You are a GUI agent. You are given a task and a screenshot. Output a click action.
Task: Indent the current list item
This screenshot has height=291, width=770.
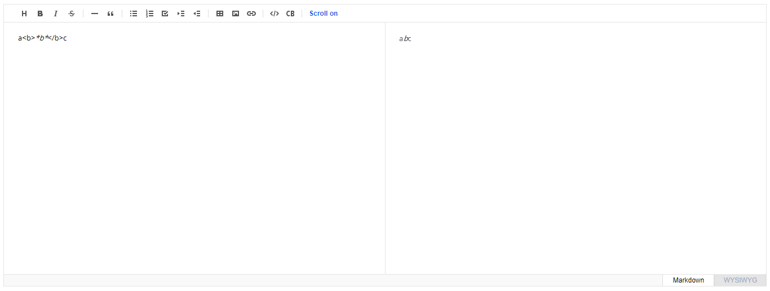click(181, 14)
